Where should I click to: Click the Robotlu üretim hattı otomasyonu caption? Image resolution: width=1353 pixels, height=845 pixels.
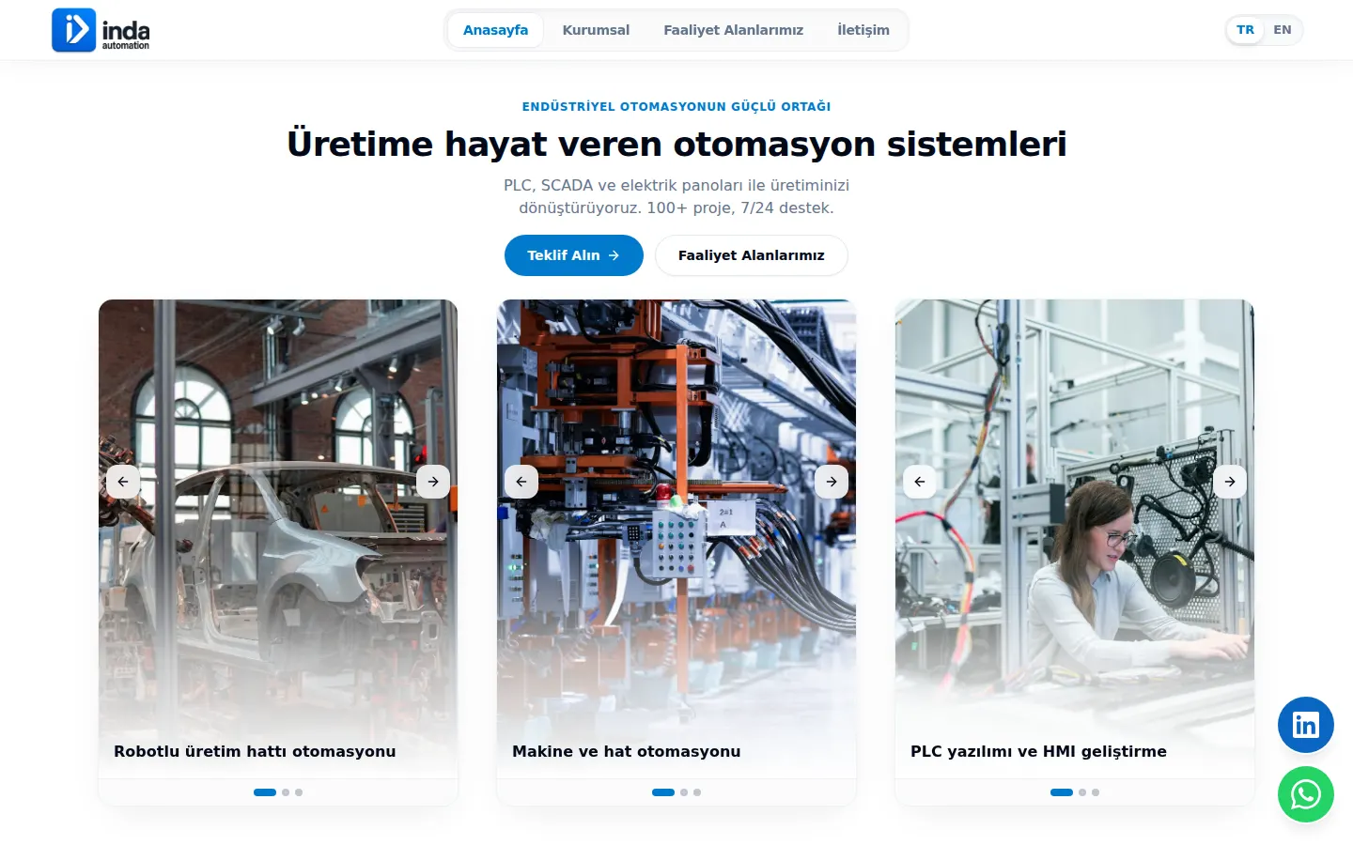pos(255,751)
